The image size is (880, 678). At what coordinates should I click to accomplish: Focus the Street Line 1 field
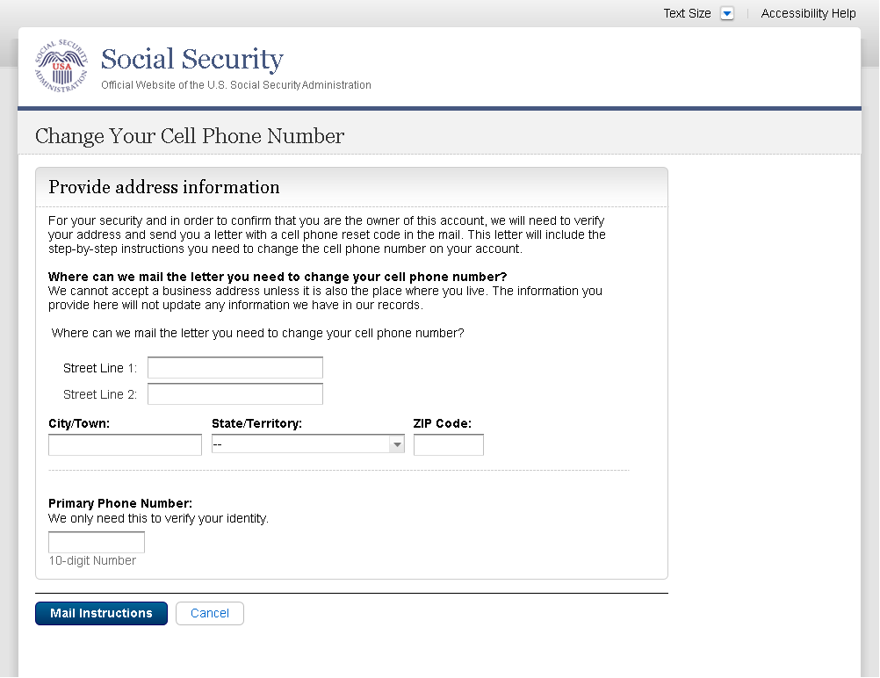tap(234, 368)
